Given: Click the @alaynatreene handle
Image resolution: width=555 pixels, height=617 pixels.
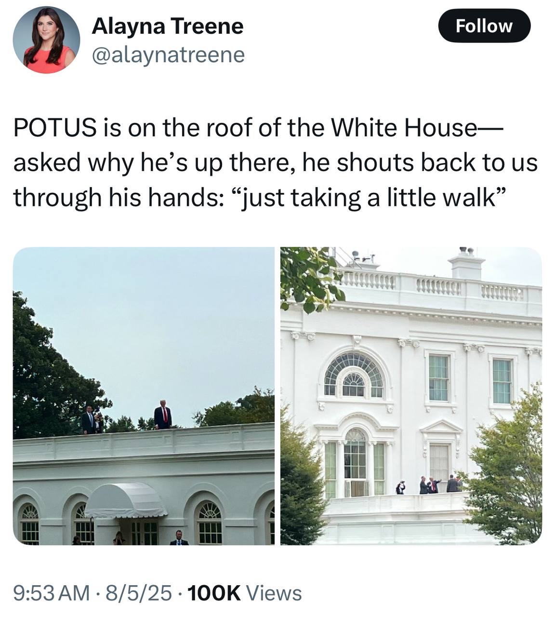Looking at the screenshot, I should point(168,54).
